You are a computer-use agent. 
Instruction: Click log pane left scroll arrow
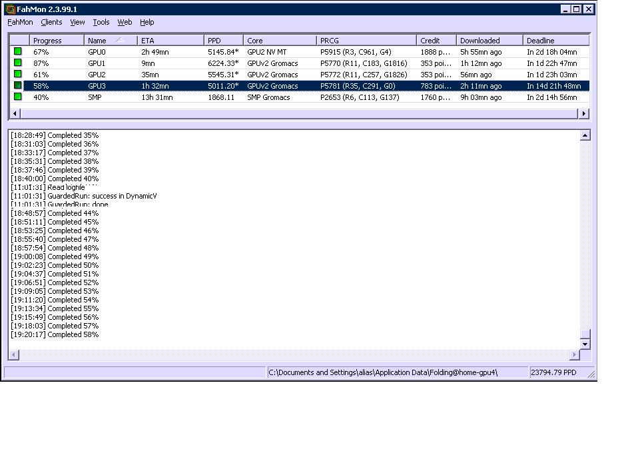(13, 355)
